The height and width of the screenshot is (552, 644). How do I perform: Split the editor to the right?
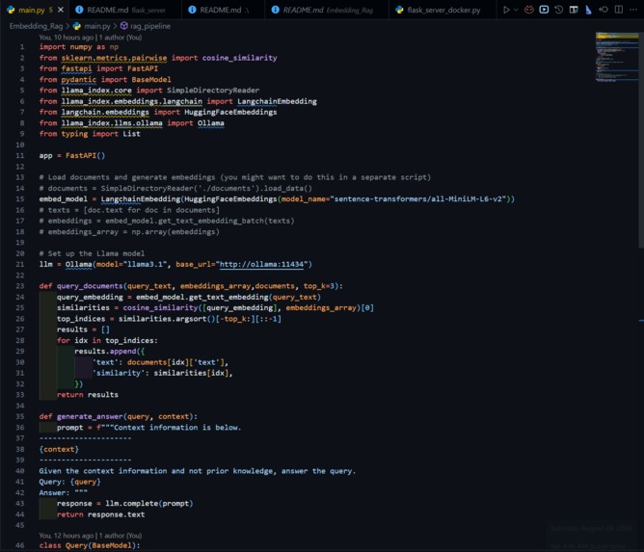pyautogui.click(x=619, y=10)
